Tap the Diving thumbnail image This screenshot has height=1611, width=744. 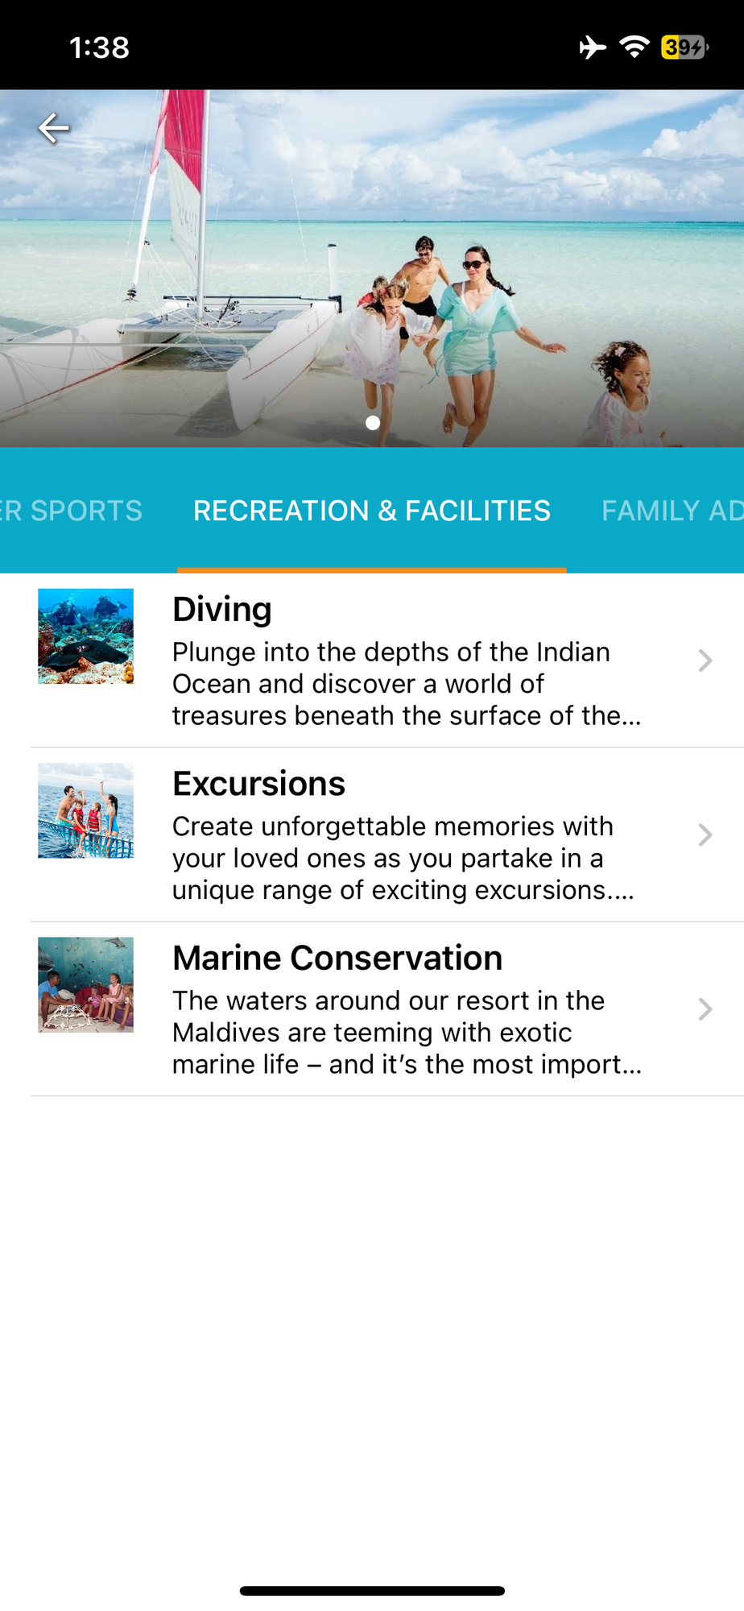(85, 636)
